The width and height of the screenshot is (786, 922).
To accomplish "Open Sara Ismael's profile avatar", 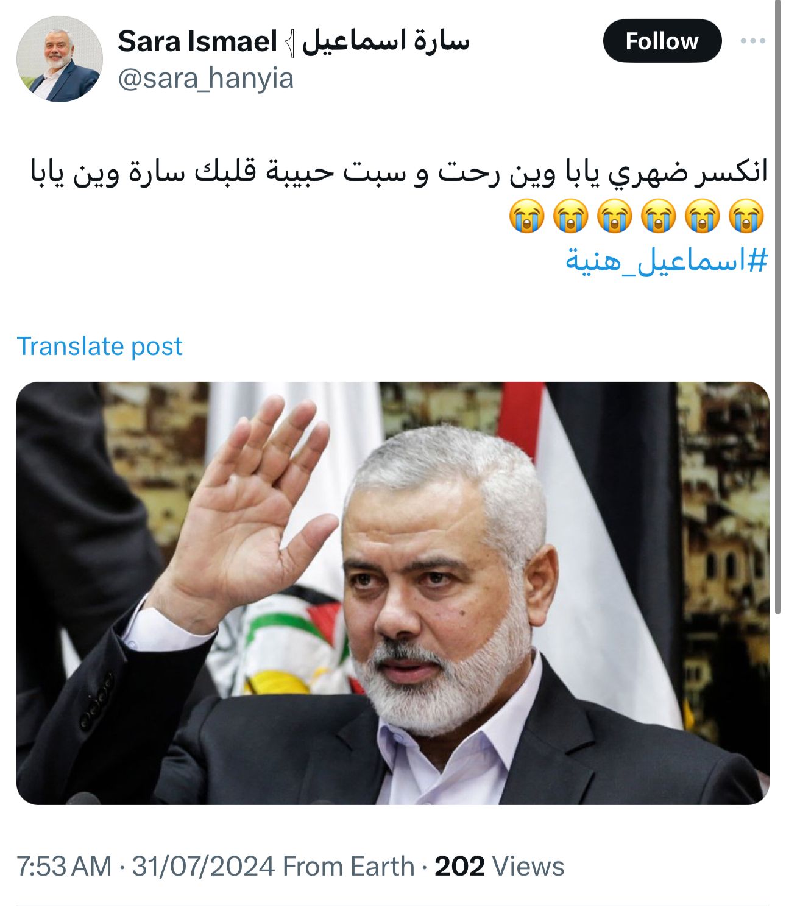I will pos(59,59).
